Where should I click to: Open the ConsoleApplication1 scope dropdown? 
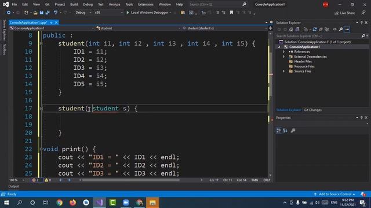(52, 28)
